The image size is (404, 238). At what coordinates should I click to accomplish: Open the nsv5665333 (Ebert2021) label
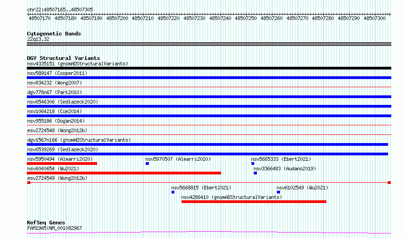pyautogui.click(x=281, y=159)
